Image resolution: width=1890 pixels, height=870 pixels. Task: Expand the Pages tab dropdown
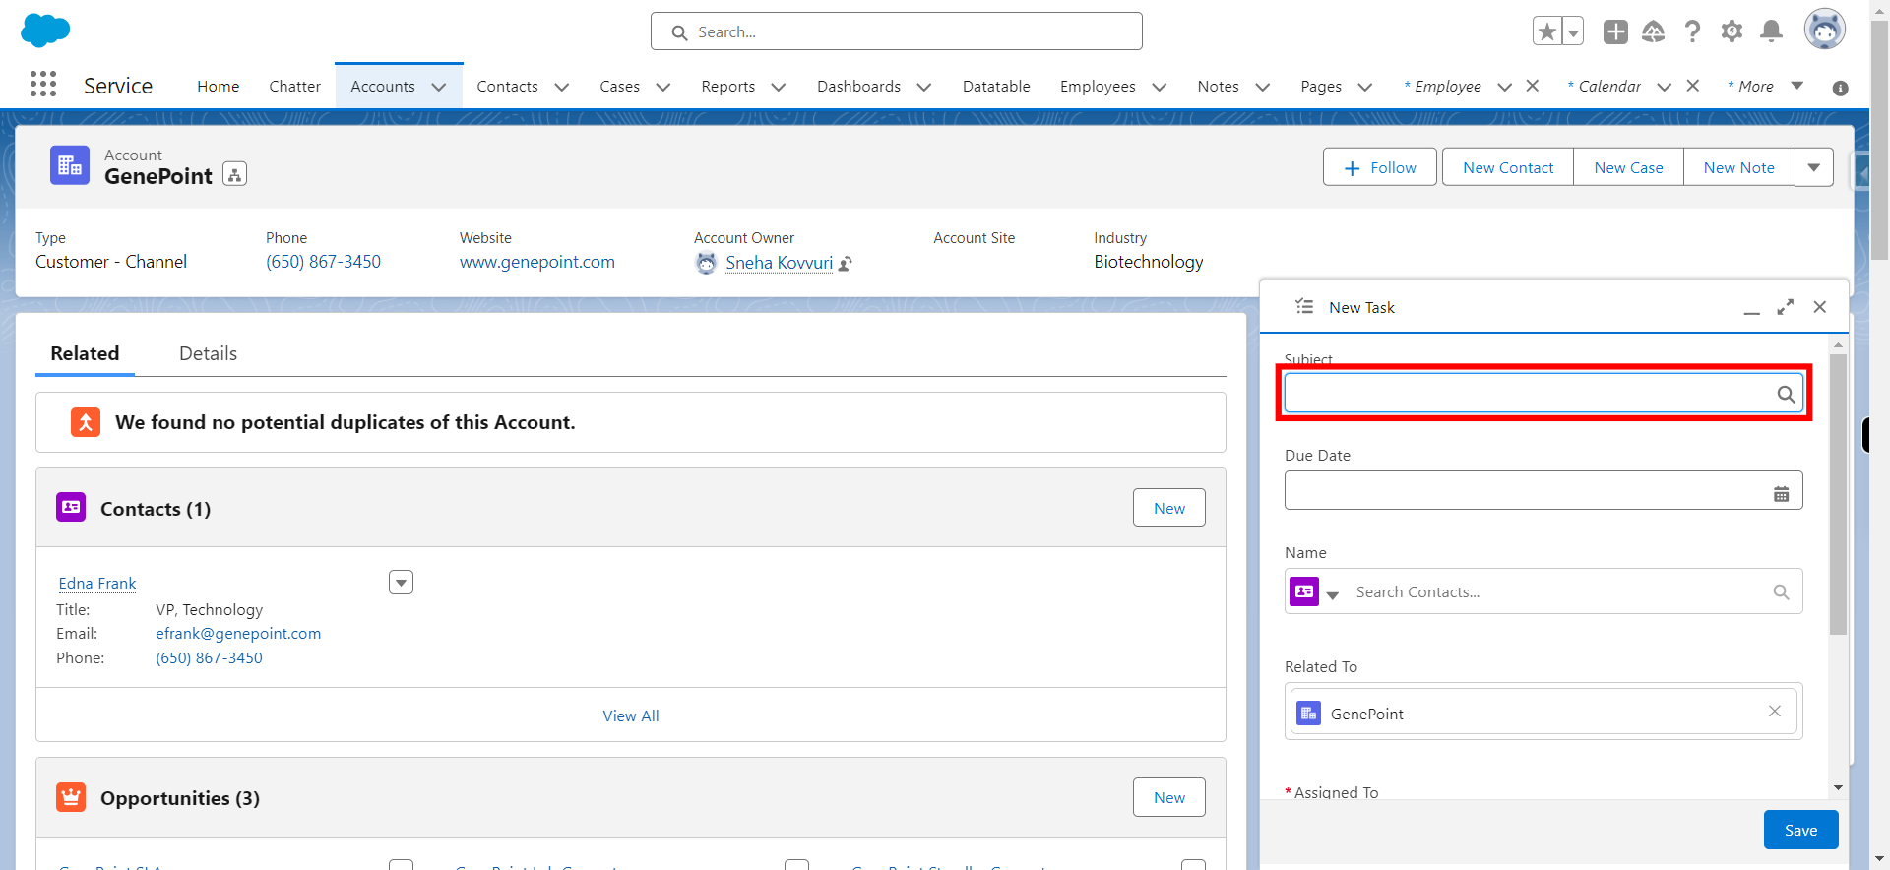1365,87
